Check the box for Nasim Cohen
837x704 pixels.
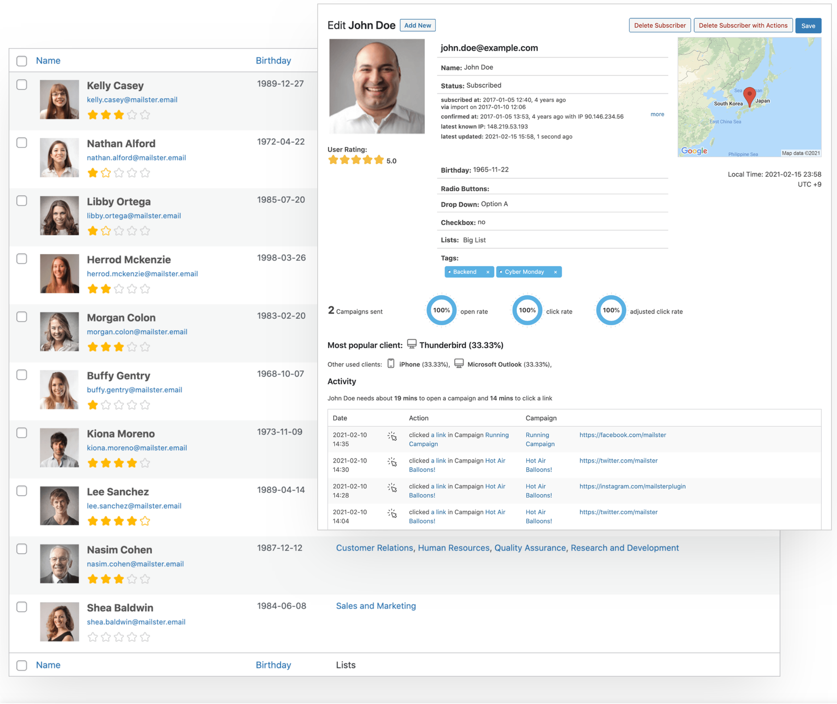22,549
